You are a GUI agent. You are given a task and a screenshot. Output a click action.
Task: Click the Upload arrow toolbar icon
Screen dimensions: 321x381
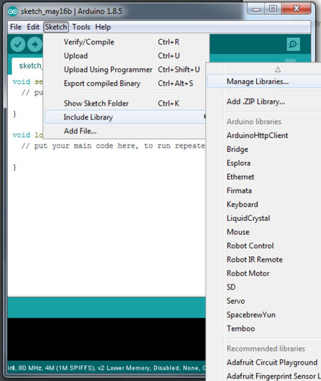click(x=35, y=44)
